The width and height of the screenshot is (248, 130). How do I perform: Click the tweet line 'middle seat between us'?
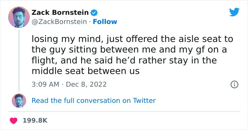(86, 71)
